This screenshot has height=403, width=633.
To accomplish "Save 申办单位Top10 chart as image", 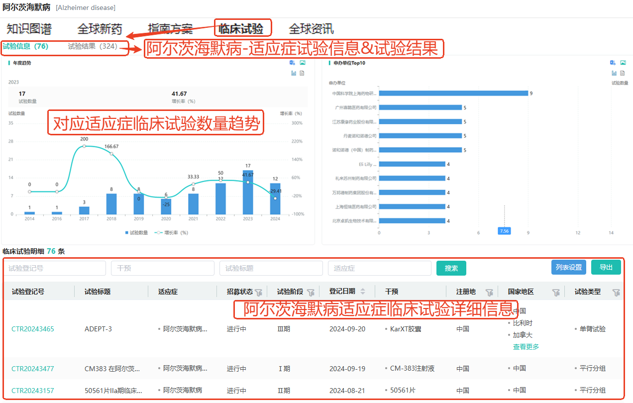I will click(623, 63).
